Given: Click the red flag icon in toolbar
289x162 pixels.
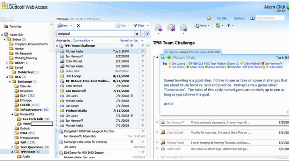Looking at the screenshot, I should (x=229, y=26).
